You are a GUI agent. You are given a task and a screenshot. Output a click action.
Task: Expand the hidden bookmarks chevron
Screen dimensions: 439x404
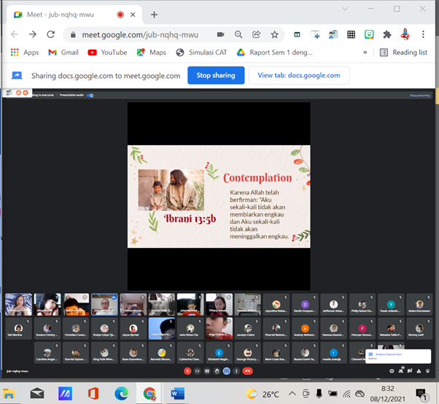tap(365, 53)
